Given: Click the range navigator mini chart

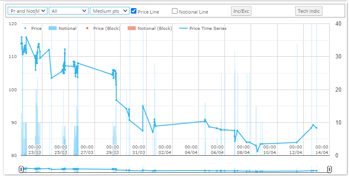Looking at the screenshot, I should 175,169.
